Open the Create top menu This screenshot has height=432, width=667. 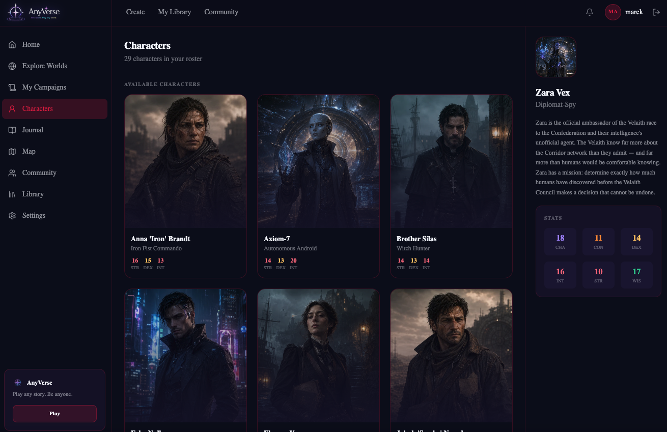tap(135, 12)
